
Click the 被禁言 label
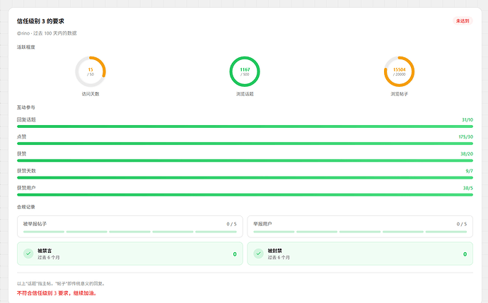[45, 251]
